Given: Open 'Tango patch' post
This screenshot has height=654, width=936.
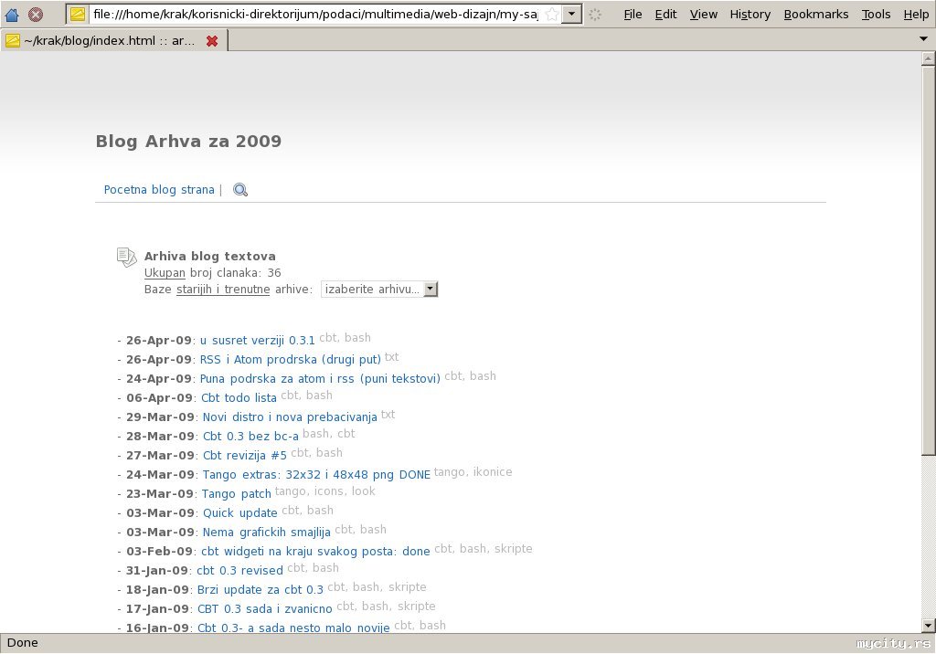Looking at the screenshot, I should point(237,494).
